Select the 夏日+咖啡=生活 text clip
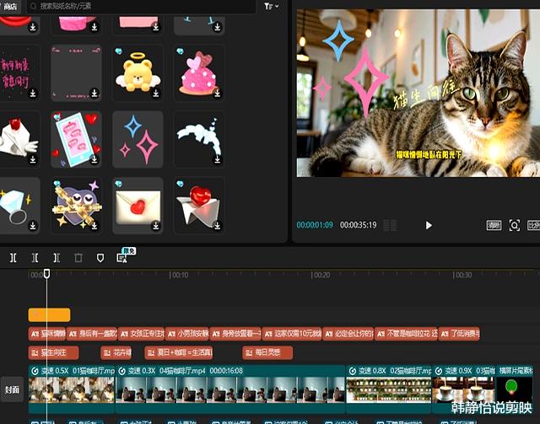Screen dimensions: 540x424 pos(179,352)
